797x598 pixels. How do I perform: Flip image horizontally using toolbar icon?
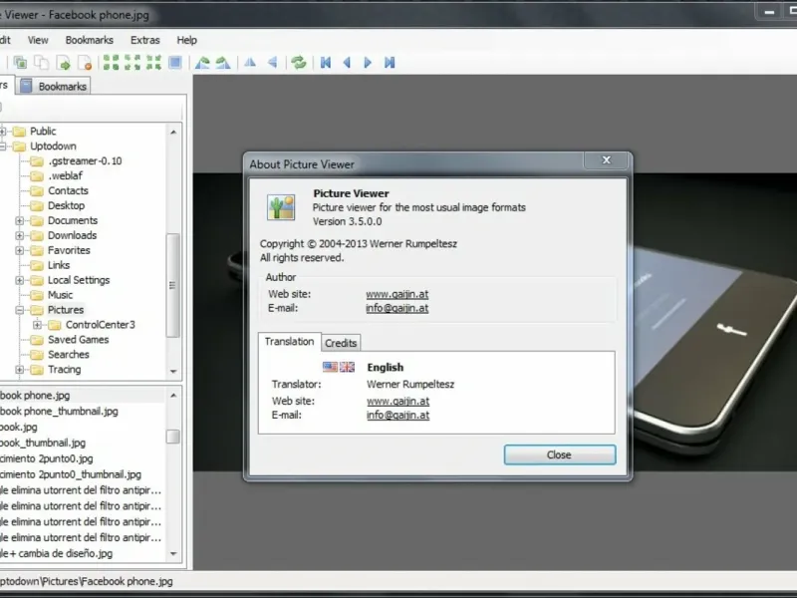coord(250,63)
